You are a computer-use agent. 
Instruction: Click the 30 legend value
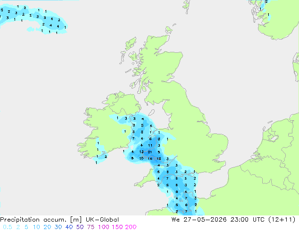58,227
